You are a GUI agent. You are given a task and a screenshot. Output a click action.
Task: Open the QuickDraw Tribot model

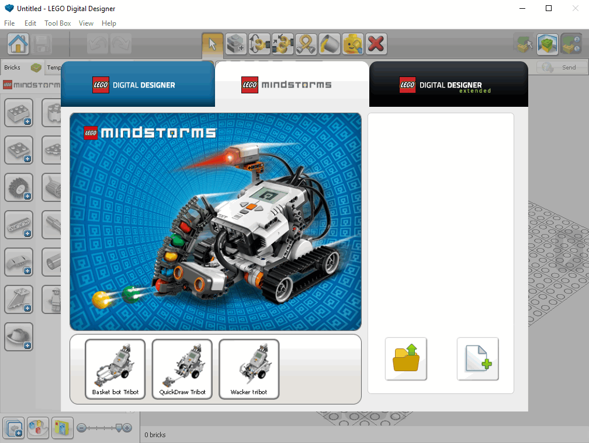click(182, 369)
